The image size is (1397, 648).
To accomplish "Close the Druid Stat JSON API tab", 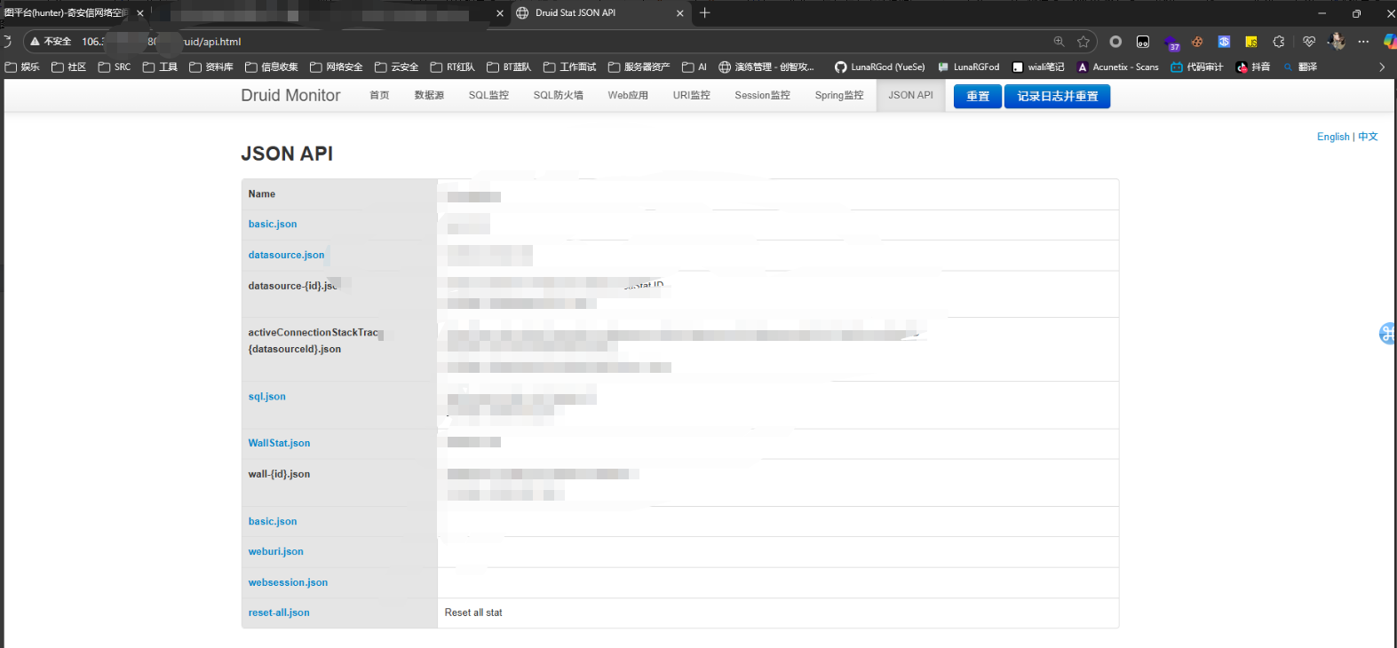I will click(680, 13).
